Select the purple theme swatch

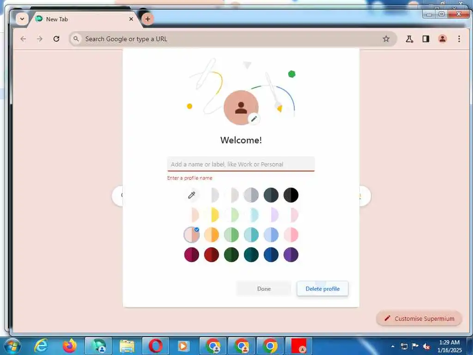291,255
